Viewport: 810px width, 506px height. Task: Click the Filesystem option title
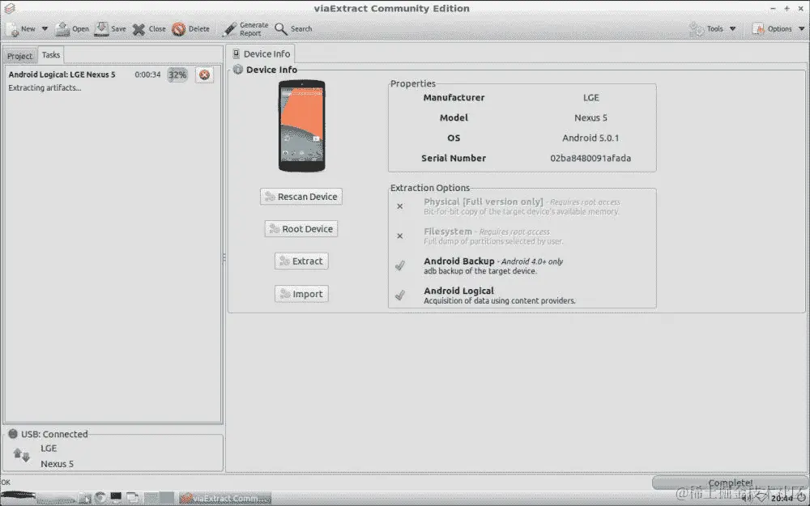click(x=448, y=232)
